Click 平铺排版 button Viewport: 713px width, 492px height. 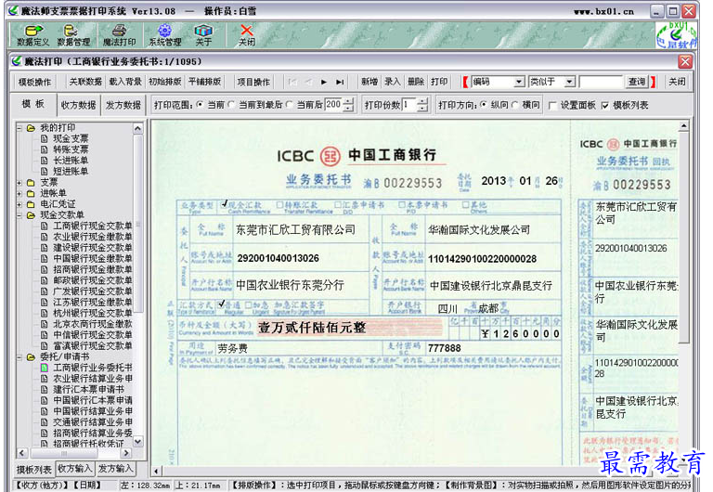tap(204, 82)
